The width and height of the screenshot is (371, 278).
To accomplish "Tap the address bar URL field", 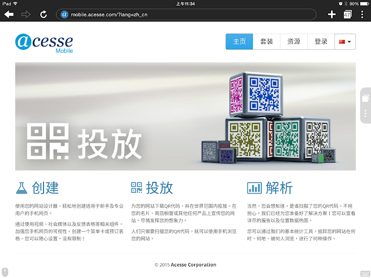I will click(x=186, y=14).
